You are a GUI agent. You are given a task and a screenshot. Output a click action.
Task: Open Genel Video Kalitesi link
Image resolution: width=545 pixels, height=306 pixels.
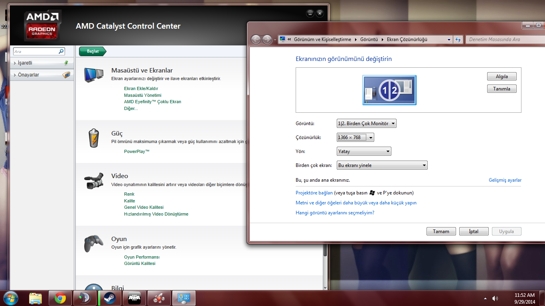[x=144, y=207]
